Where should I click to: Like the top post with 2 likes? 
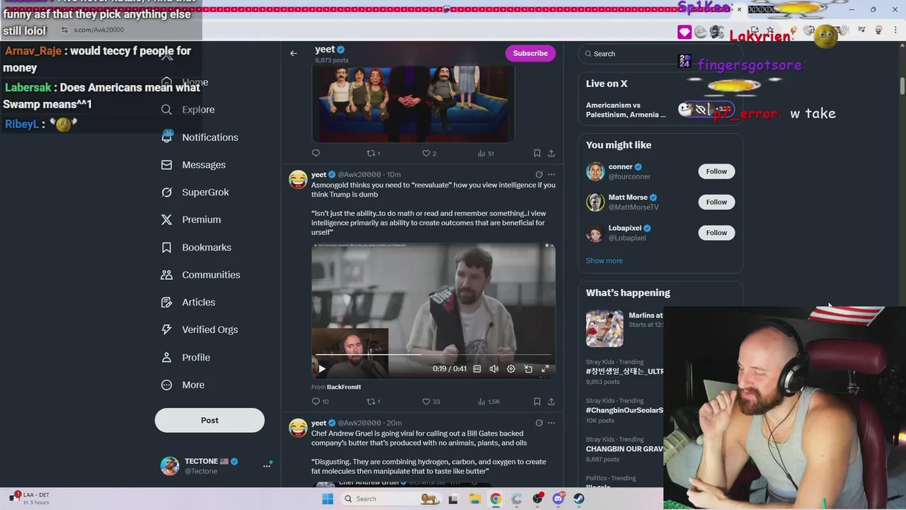pos(429,153)
